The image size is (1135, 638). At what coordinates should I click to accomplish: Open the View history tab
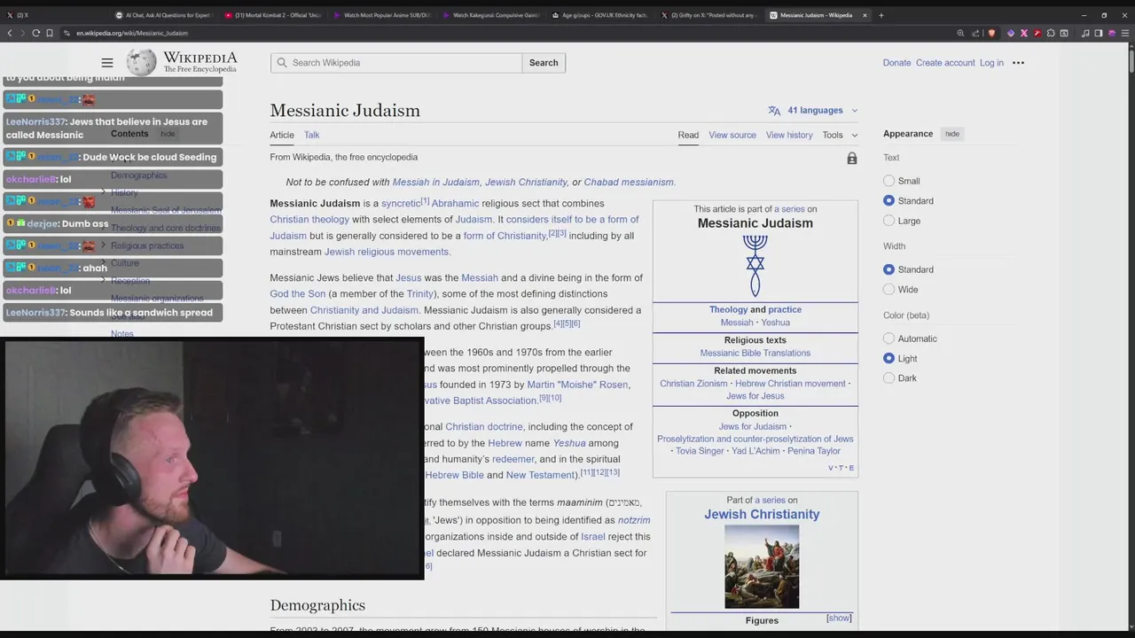(x=789, y=135)
